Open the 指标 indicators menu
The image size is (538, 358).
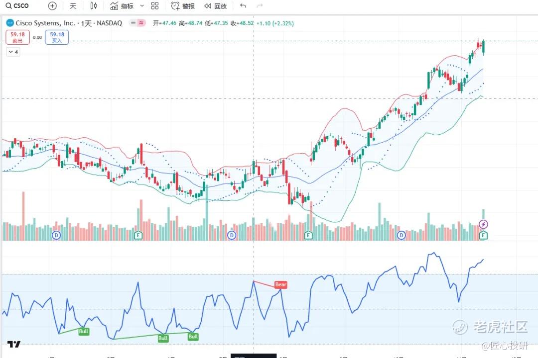click(x=122, y=6)
